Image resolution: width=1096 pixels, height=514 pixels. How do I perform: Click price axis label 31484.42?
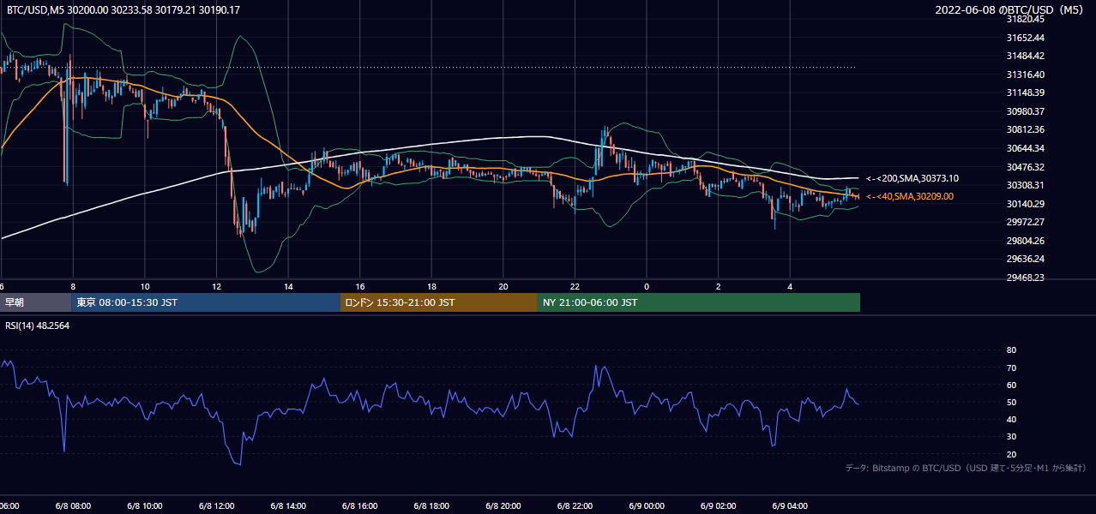click(1025, 56)
